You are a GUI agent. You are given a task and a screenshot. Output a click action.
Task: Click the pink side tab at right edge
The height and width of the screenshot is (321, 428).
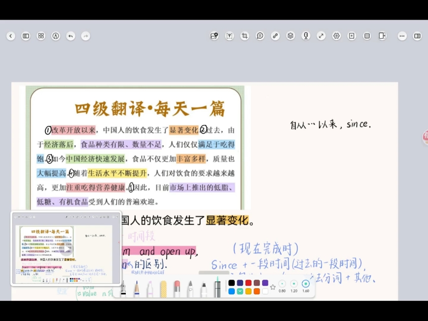coord(425,137)
